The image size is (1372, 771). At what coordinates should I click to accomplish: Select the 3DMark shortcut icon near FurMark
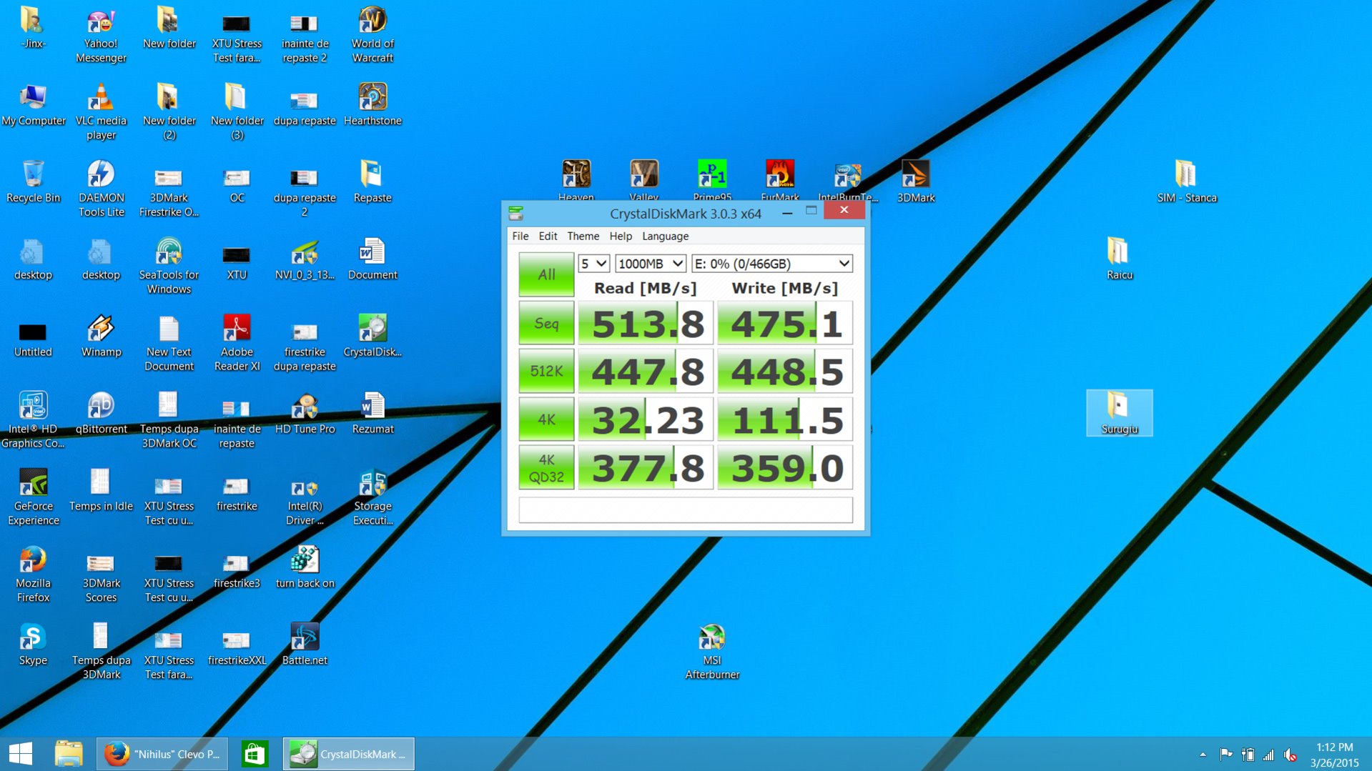click(x=916, y=181)
